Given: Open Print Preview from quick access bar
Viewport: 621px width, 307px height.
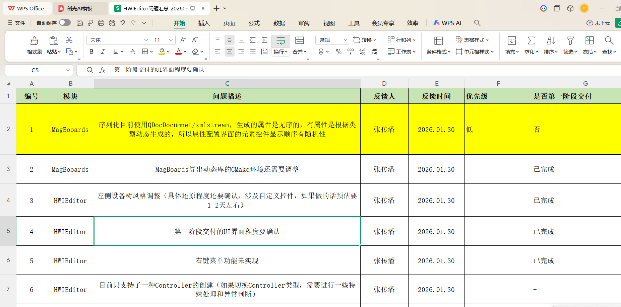Looking at the screenshot, I should pos(112,23).
